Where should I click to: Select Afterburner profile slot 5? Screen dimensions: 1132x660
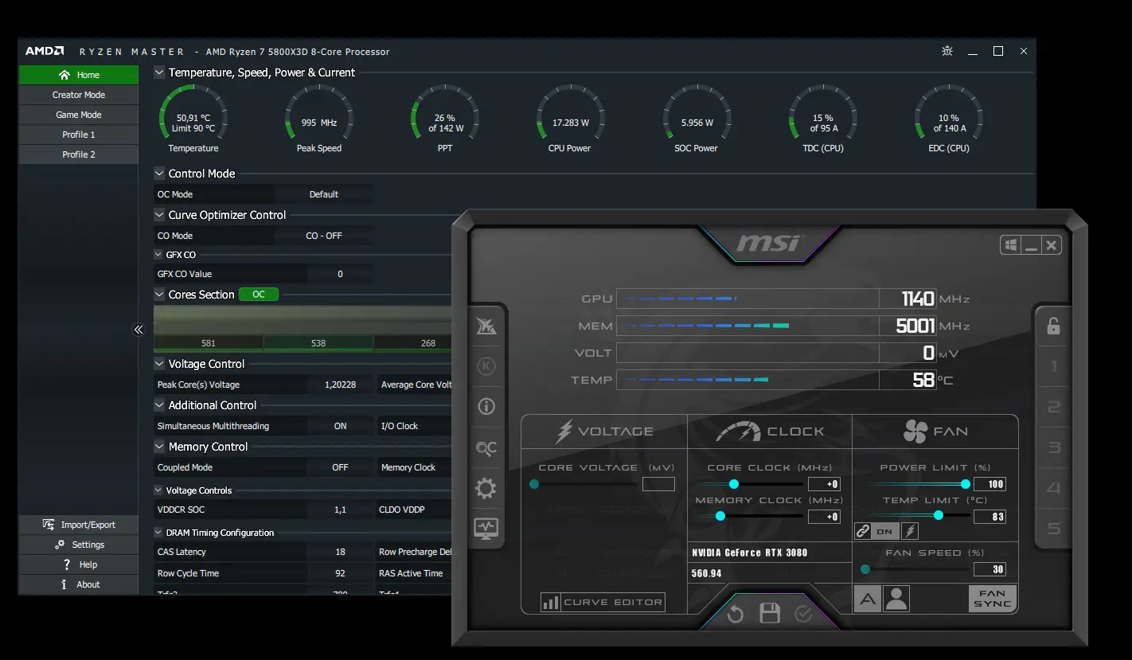[x=1053, y=529]
